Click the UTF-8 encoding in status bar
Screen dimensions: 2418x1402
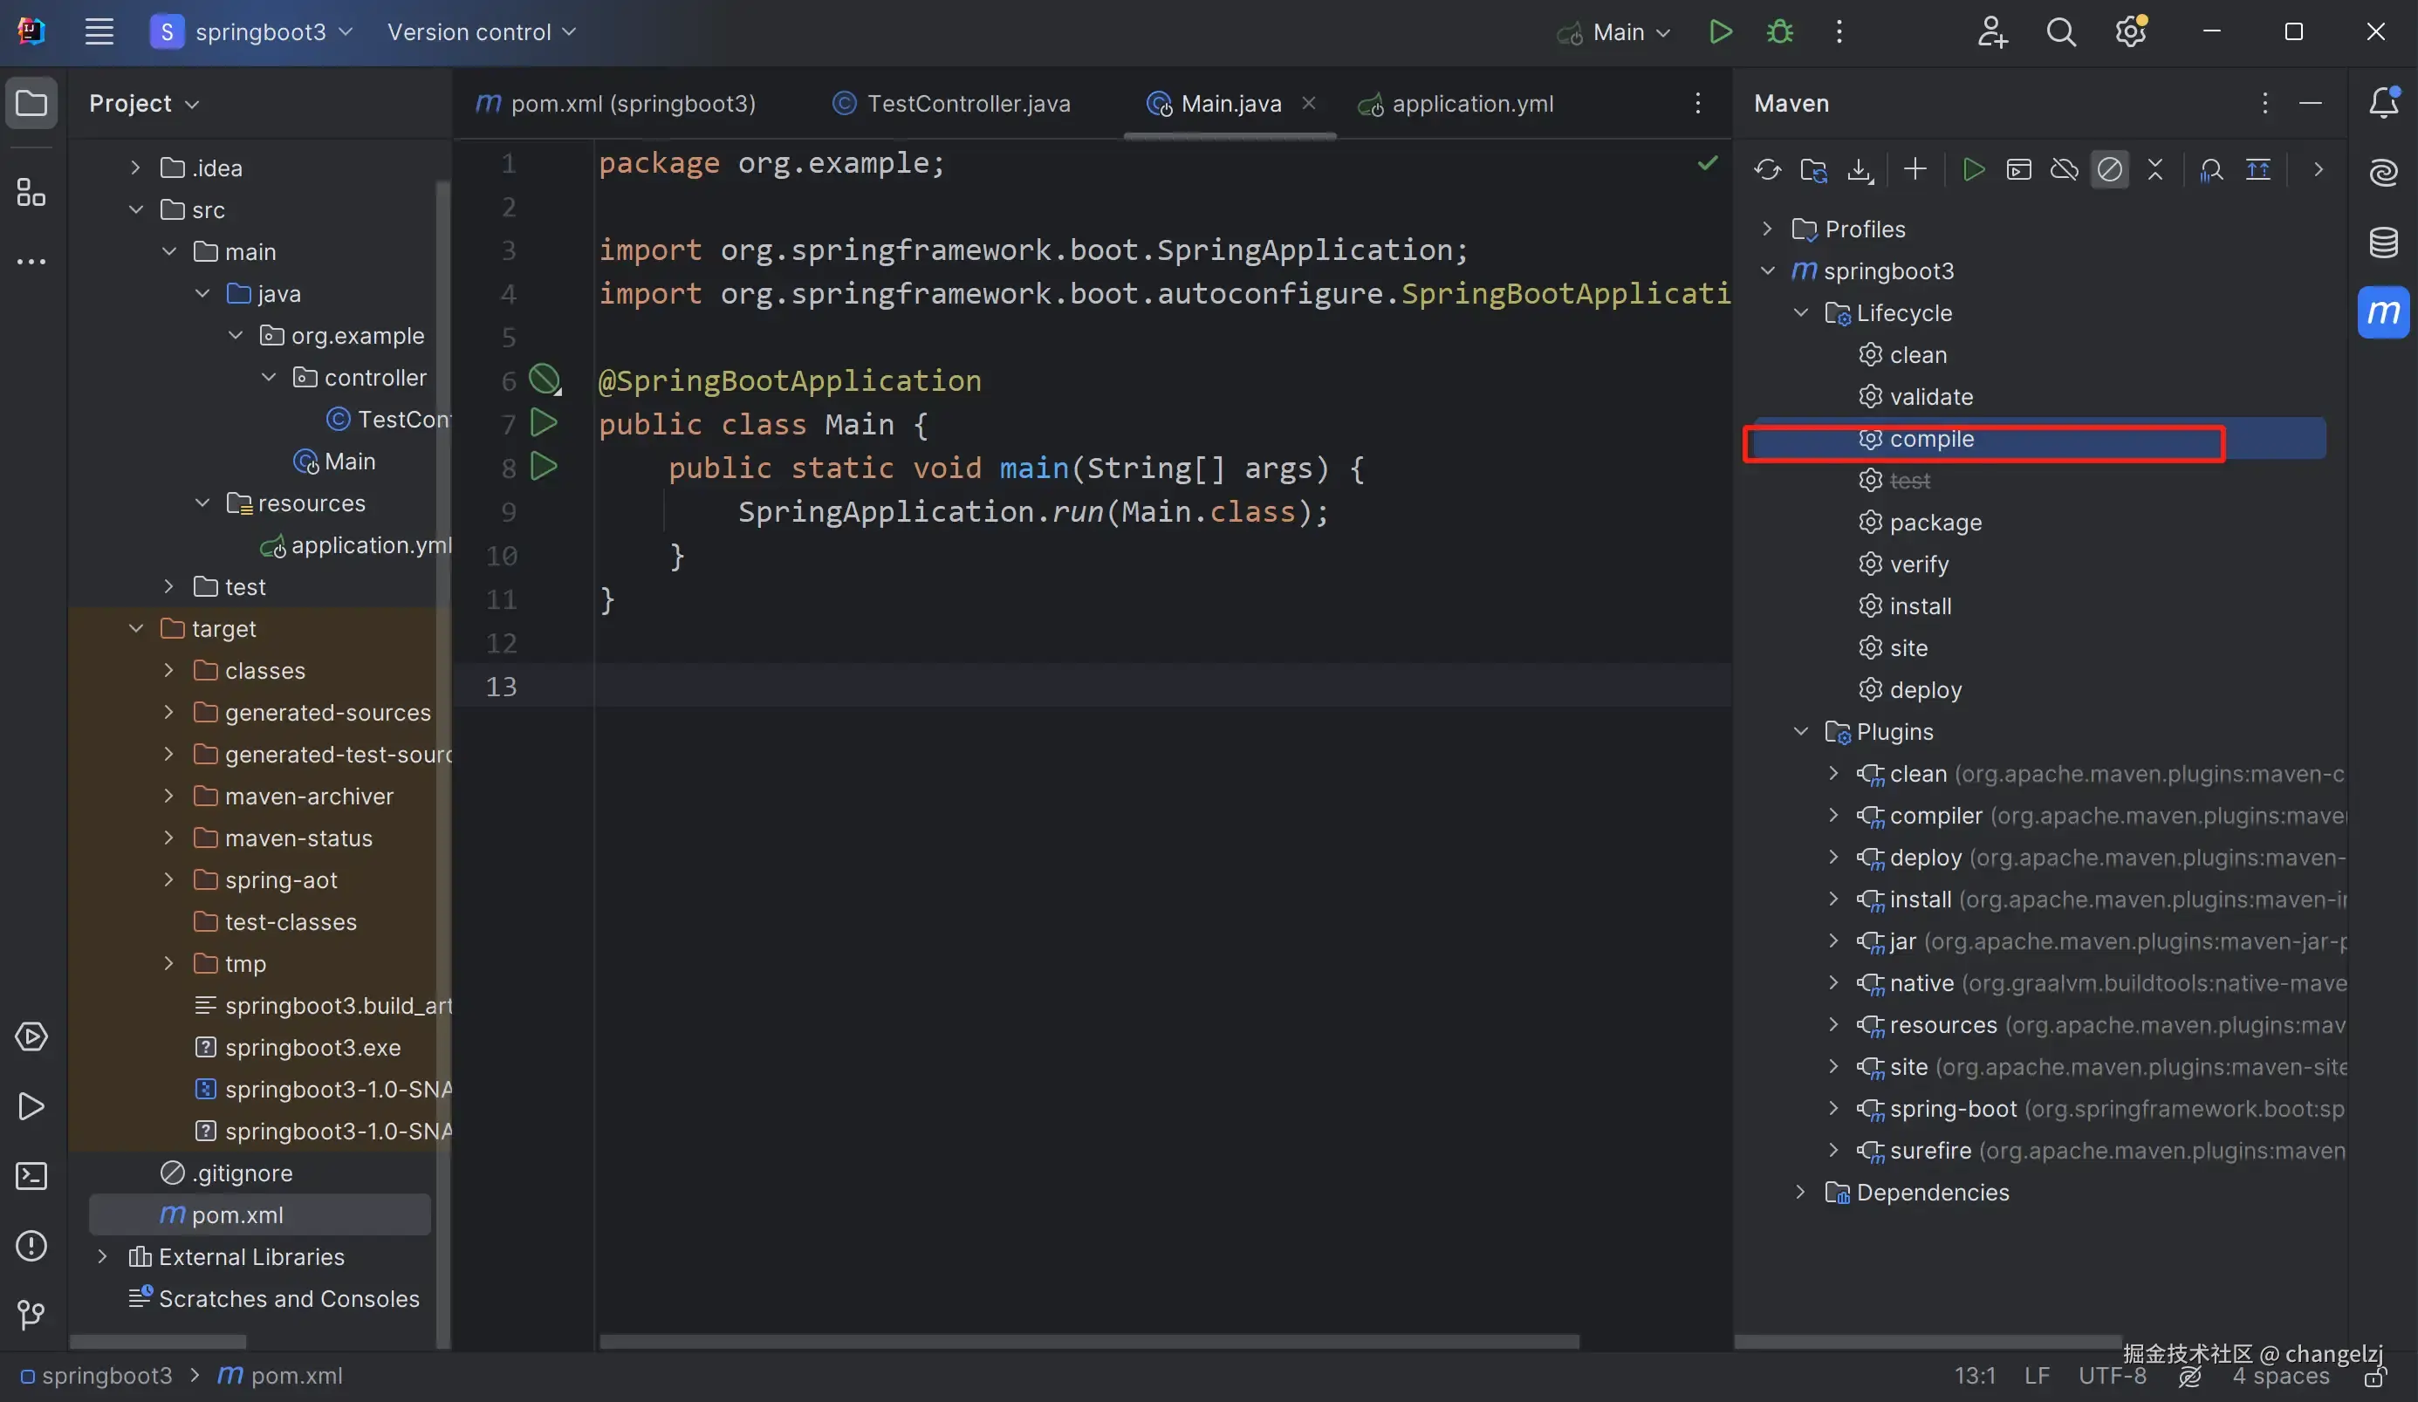click(2111, 1375)
